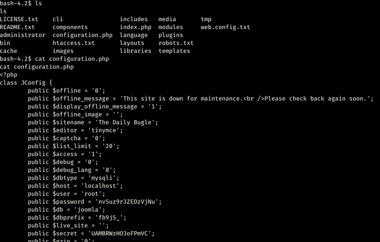Click the secret value UAMBRWzHO3oFPmVC
Viewport: 380px width, 242px height.
click(x=121, y=233)
